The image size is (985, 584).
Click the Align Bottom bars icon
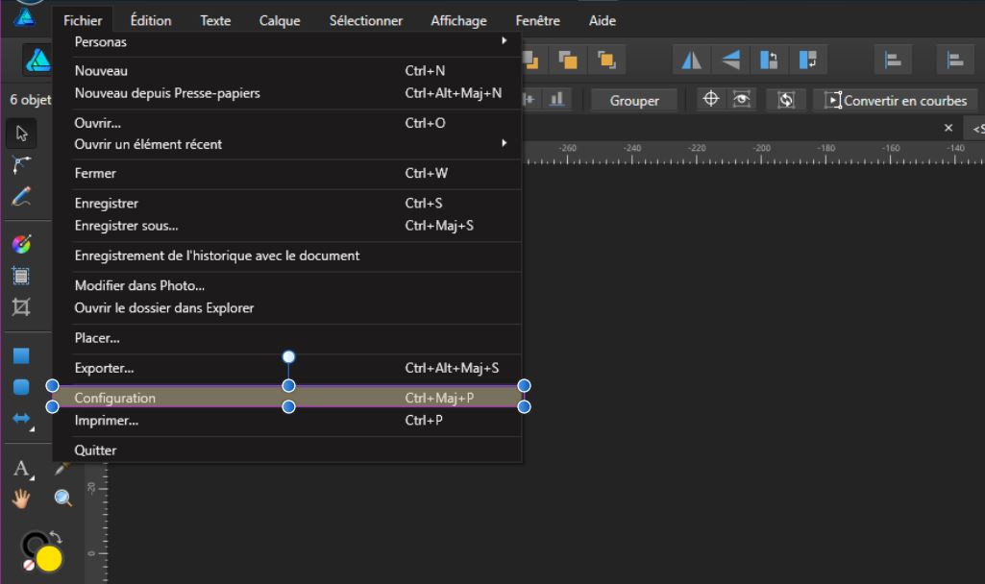pos(556,99)
